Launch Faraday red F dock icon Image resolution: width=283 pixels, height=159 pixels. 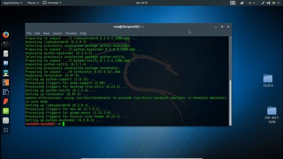[6, 102]
